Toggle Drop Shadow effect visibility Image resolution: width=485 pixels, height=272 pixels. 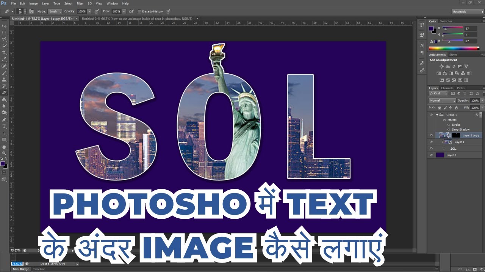[x=449, y=130]
